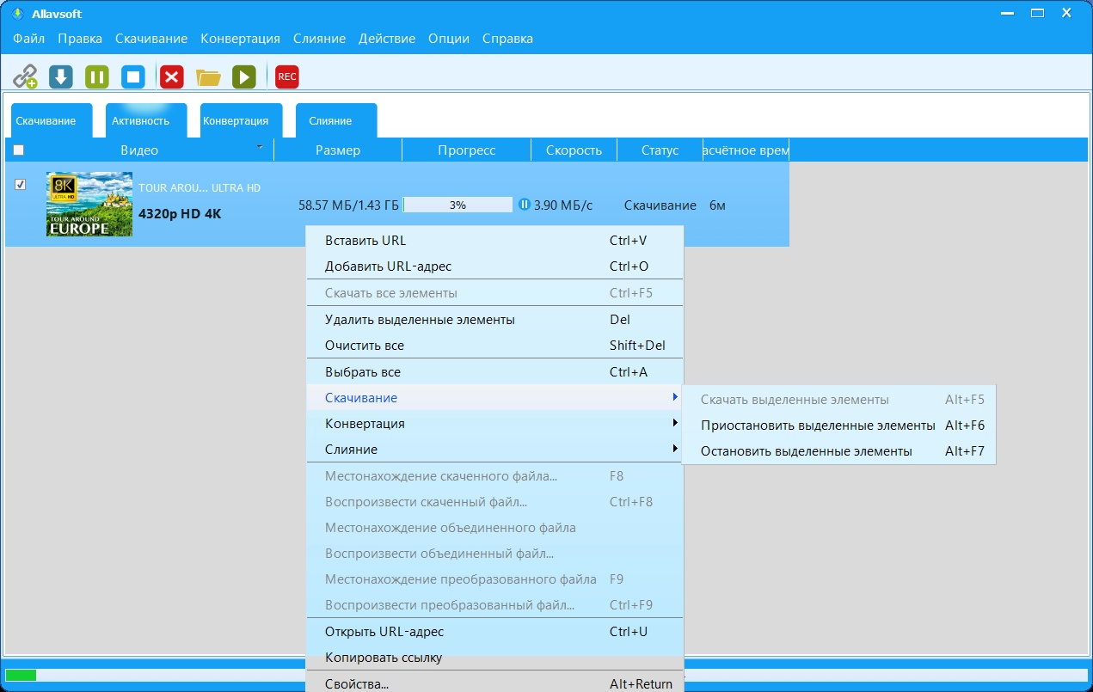Expand the Скачивание submenu in context menu
The width and height of the screenshot is (1093, 692).
[x=494, y=398]
